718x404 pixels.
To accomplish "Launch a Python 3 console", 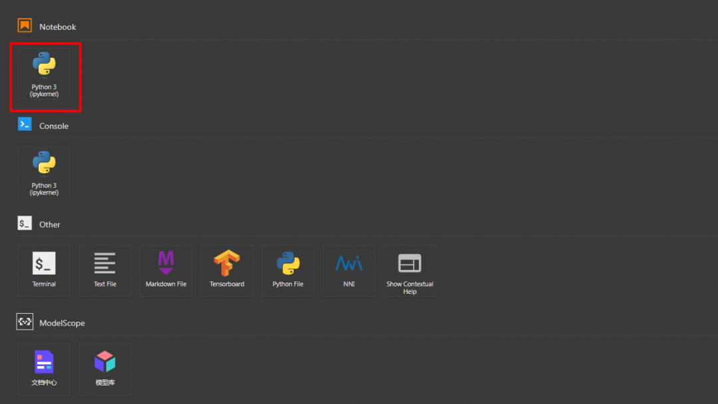I will 44,172.
